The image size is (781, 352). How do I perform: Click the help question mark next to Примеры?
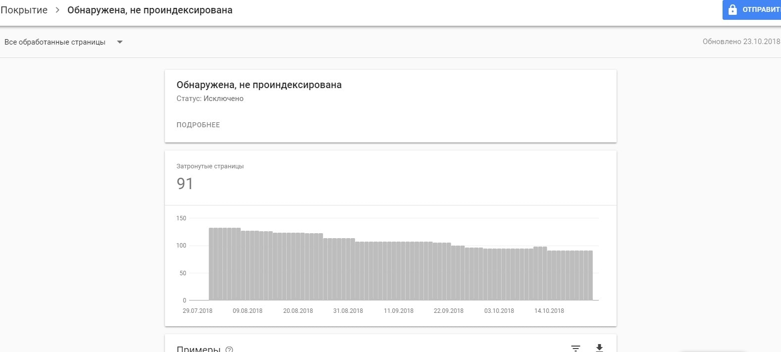click(229, 349)
